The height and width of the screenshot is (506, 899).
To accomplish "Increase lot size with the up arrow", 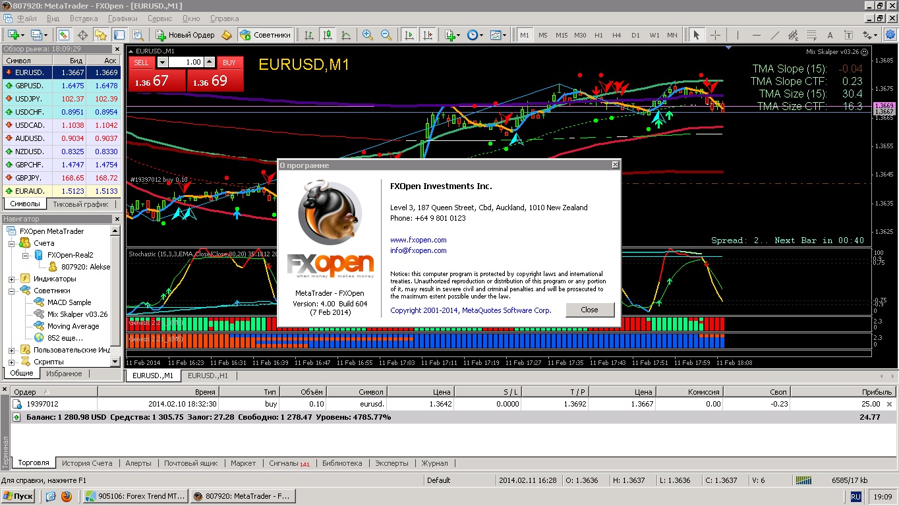I will click(209, 62).
